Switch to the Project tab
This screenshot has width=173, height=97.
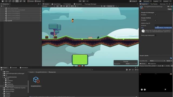point(4,68)
